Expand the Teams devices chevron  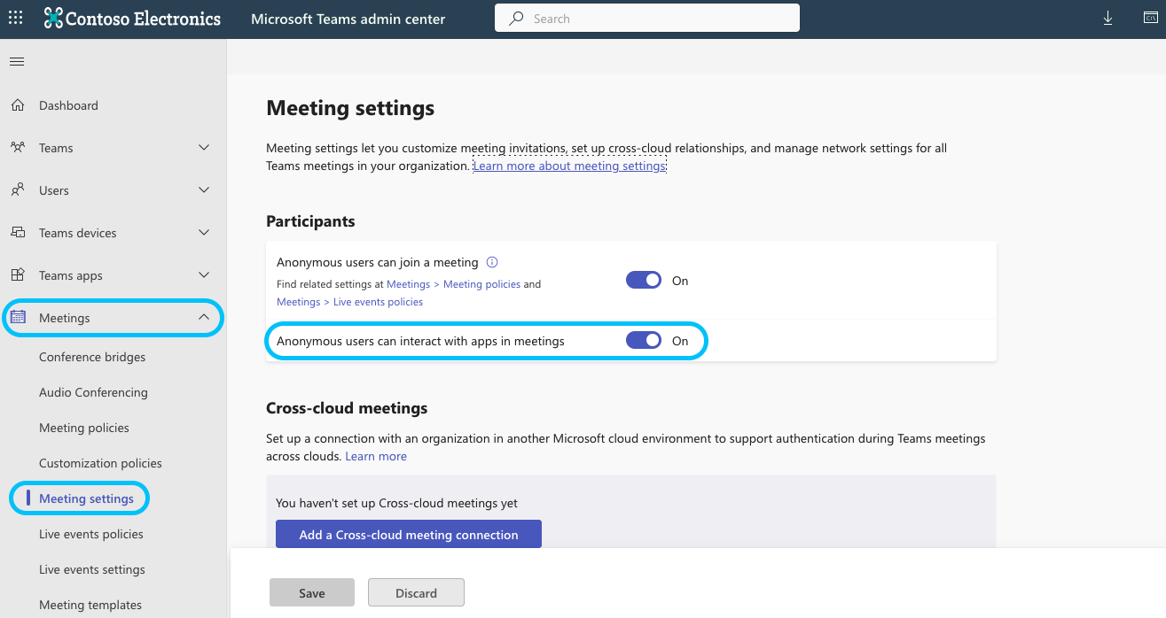[x=204, y=233]
